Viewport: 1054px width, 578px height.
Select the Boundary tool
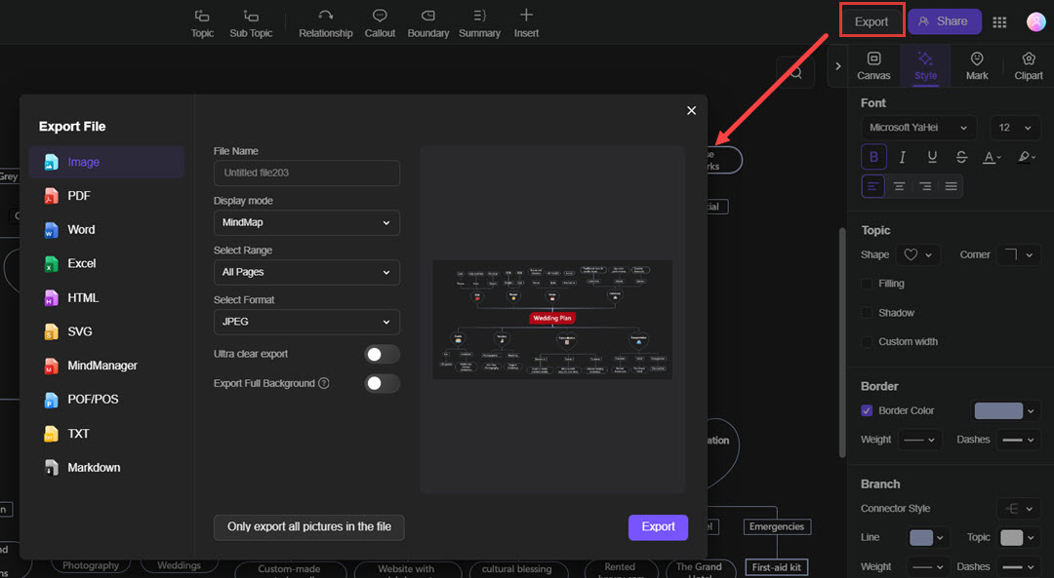coord(427,17)
